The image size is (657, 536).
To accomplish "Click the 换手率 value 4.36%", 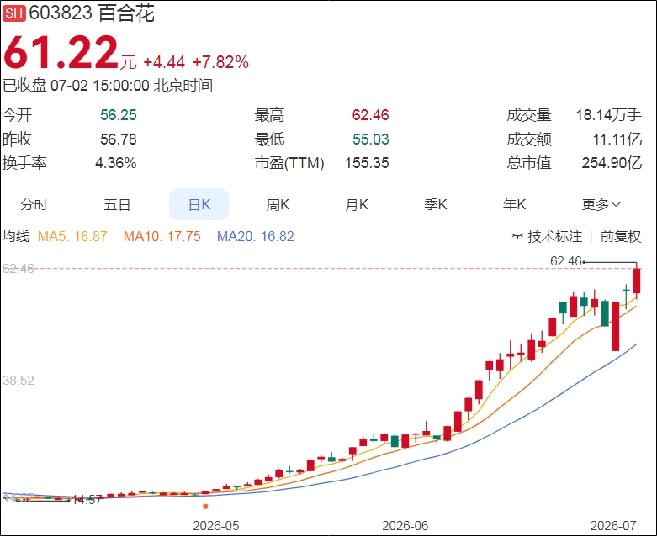I will tap(116, 163).
